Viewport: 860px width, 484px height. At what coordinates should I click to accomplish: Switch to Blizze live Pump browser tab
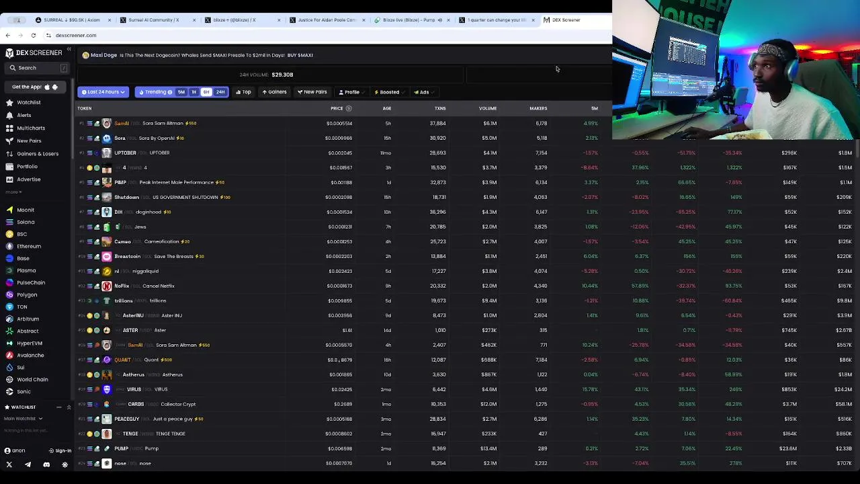[x=411, y=19]
